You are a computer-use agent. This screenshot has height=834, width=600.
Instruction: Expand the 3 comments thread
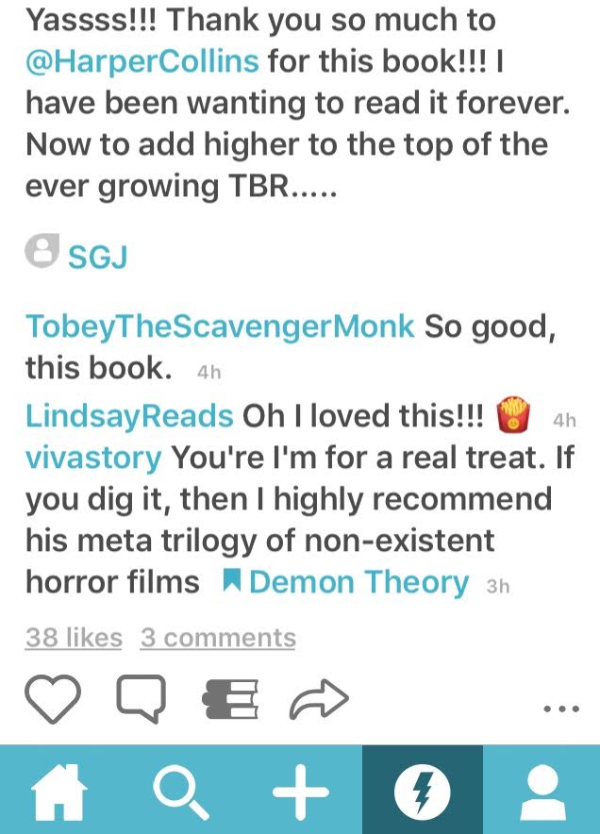[x=218, y=637]
